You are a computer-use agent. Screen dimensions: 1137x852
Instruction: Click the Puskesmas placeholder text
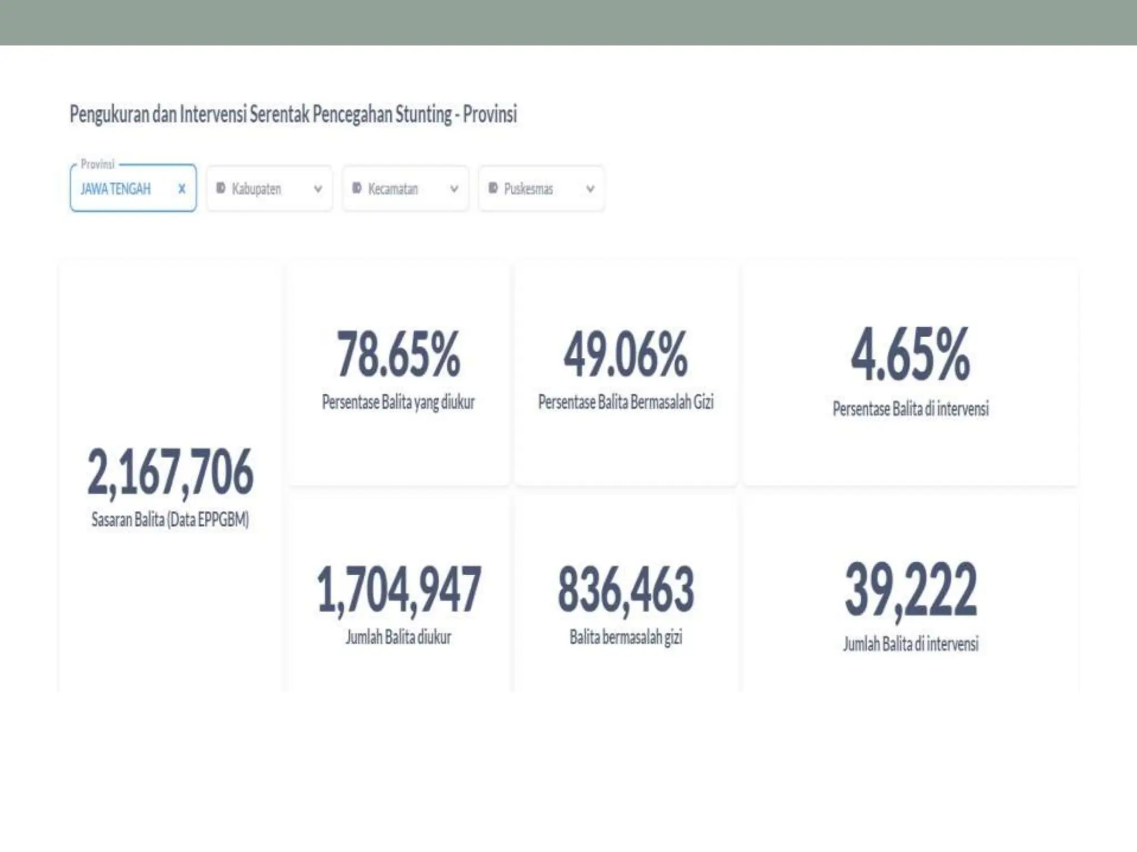point(529,189)
